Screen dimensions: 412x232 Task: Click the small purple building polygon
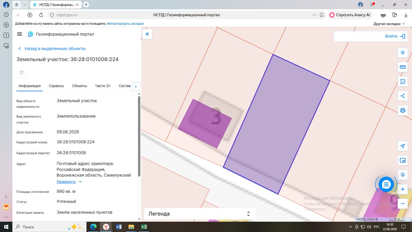(205, 124)
